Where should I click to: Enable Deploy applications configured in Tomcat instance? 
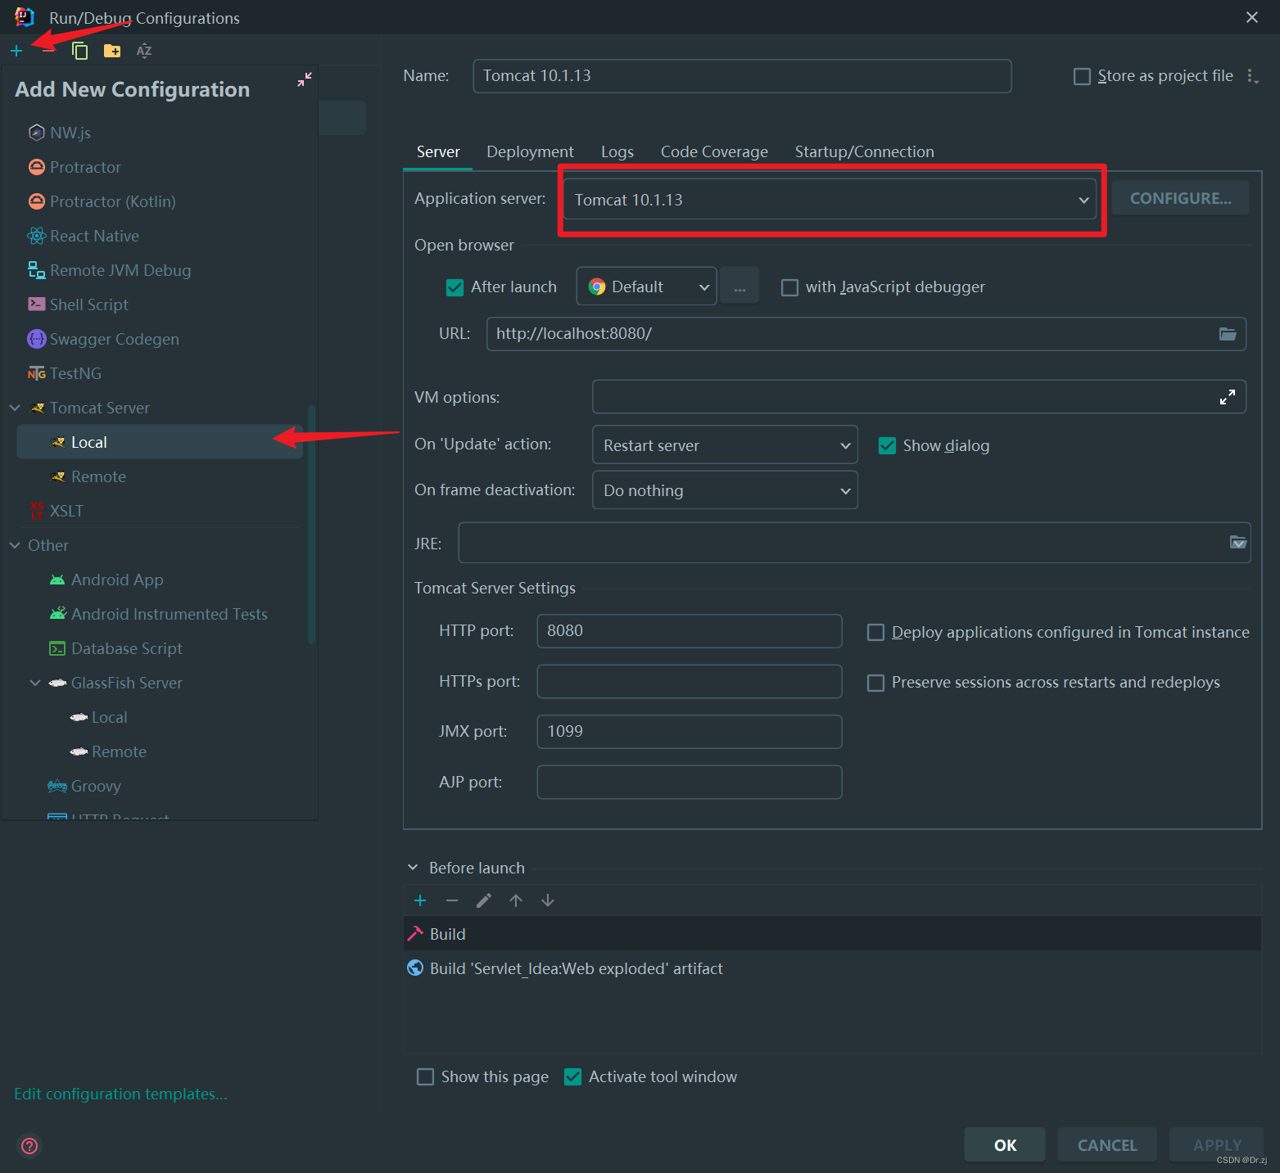[x=875, y=633]
